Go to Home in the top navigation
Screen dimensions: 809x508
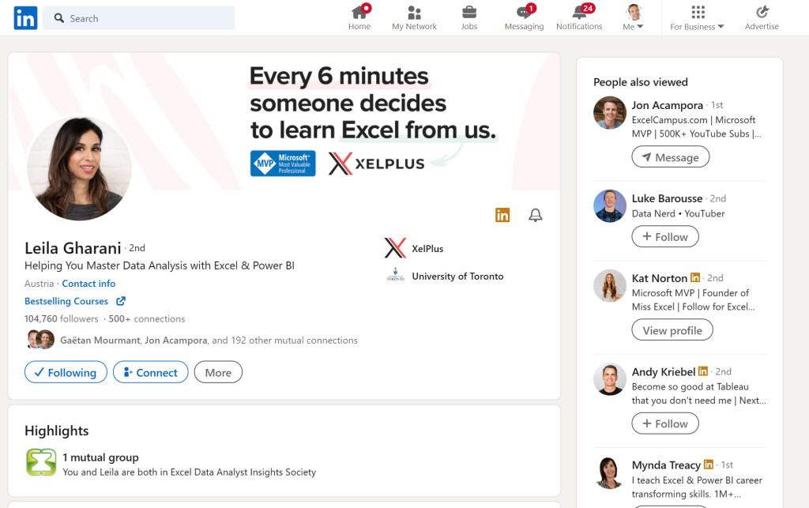tap(359, 18)
